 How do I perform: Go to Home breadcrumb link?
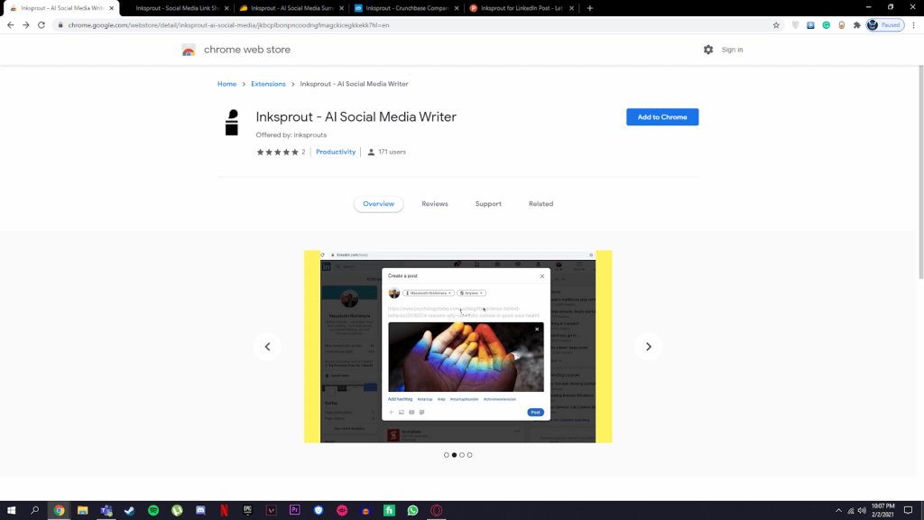click(226, 84)
